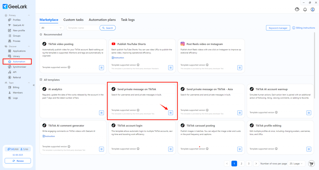319x170 pixels.
Task: Open Referral in sidebar
Action: (x=17, y=78)
